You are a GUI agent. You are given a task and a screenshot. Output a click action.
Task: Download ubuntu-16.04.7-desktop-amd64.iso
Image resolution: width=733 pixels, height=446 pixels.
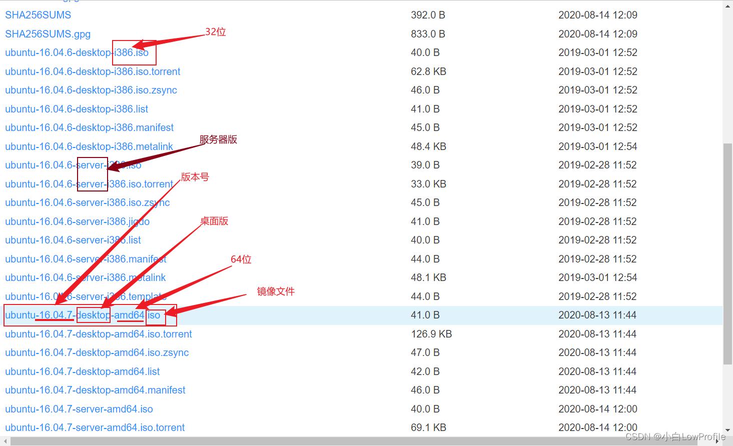pos(83,315)
